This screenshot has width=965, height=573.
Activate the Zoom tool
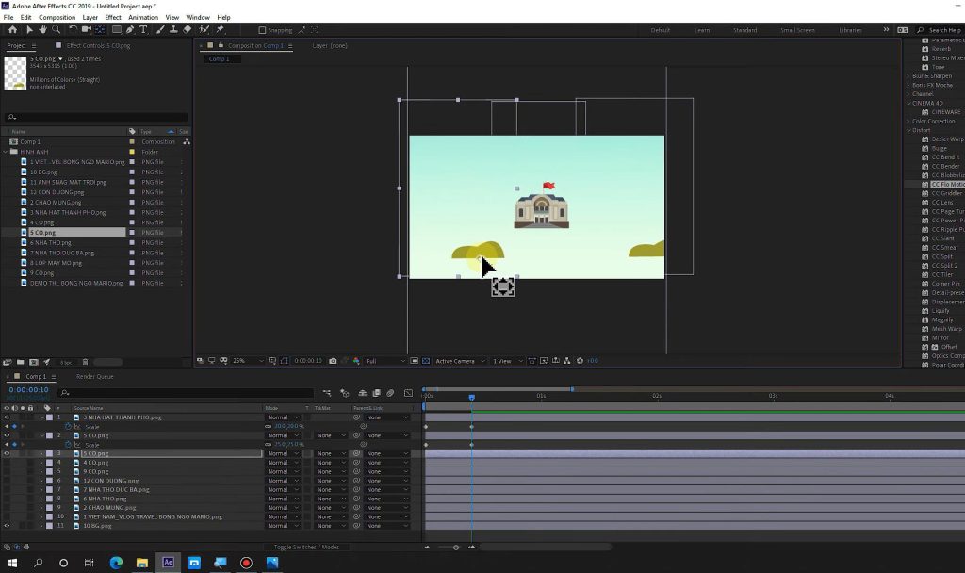point(56,29)
